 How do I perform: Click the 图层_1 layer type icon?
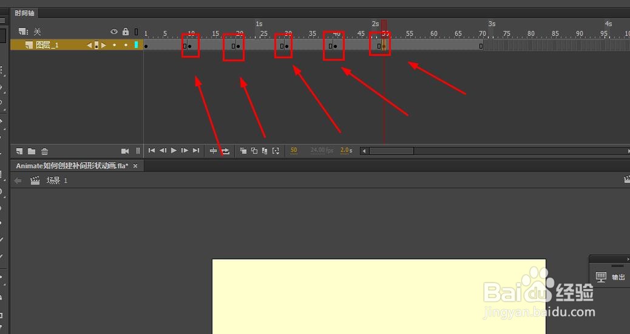click(29, 45)
